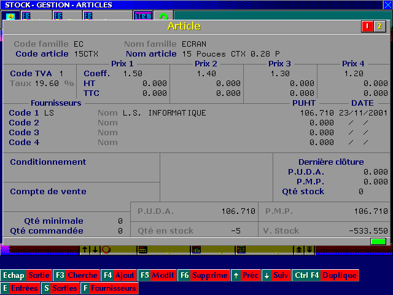
Task: Go to previous record with Préc button
Action: pos(246,275)
